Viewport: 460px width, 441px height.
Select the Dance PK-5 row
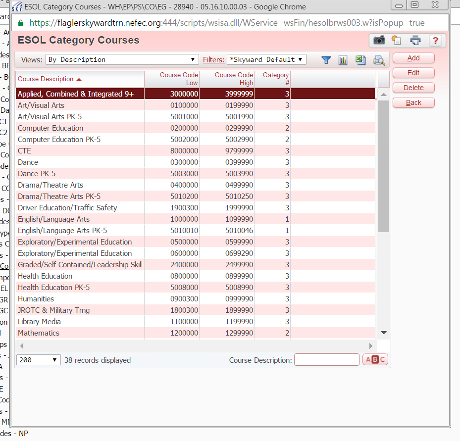pos(196,174)
